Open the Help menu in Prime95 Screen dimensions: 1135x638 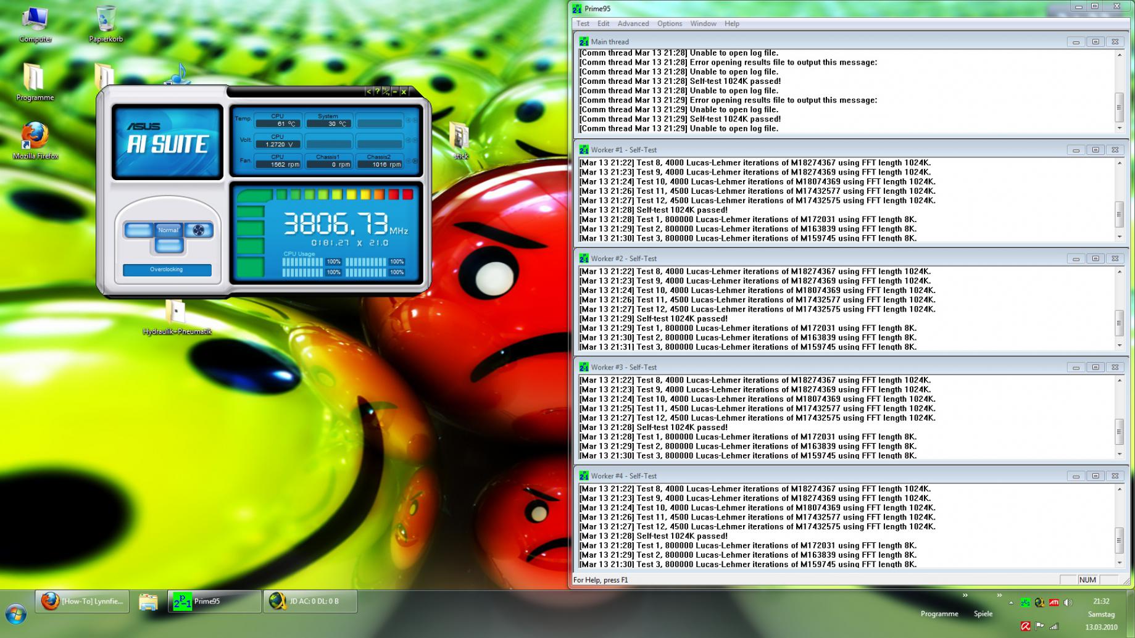click(x=732, y=23)
